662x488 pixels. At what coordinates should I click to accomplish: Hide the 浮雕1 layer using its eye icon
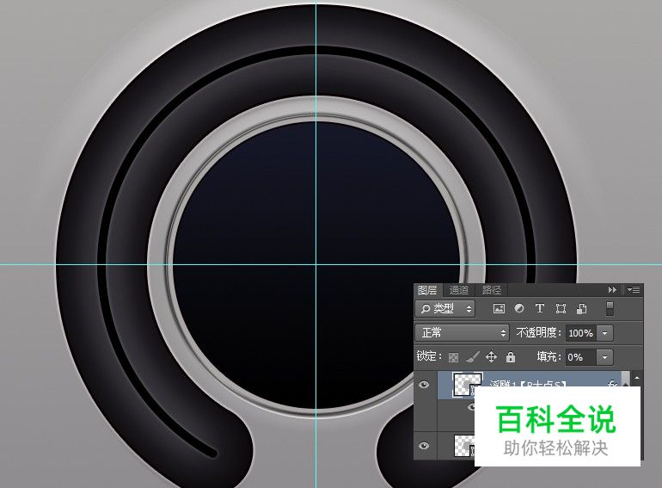click(424, 386)
